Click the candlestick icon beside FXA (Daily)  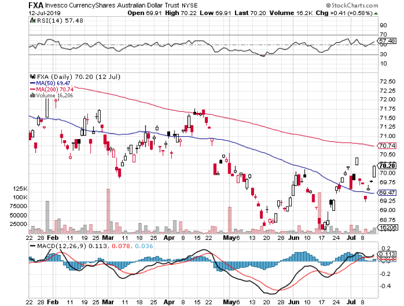[x=32, y=77]
